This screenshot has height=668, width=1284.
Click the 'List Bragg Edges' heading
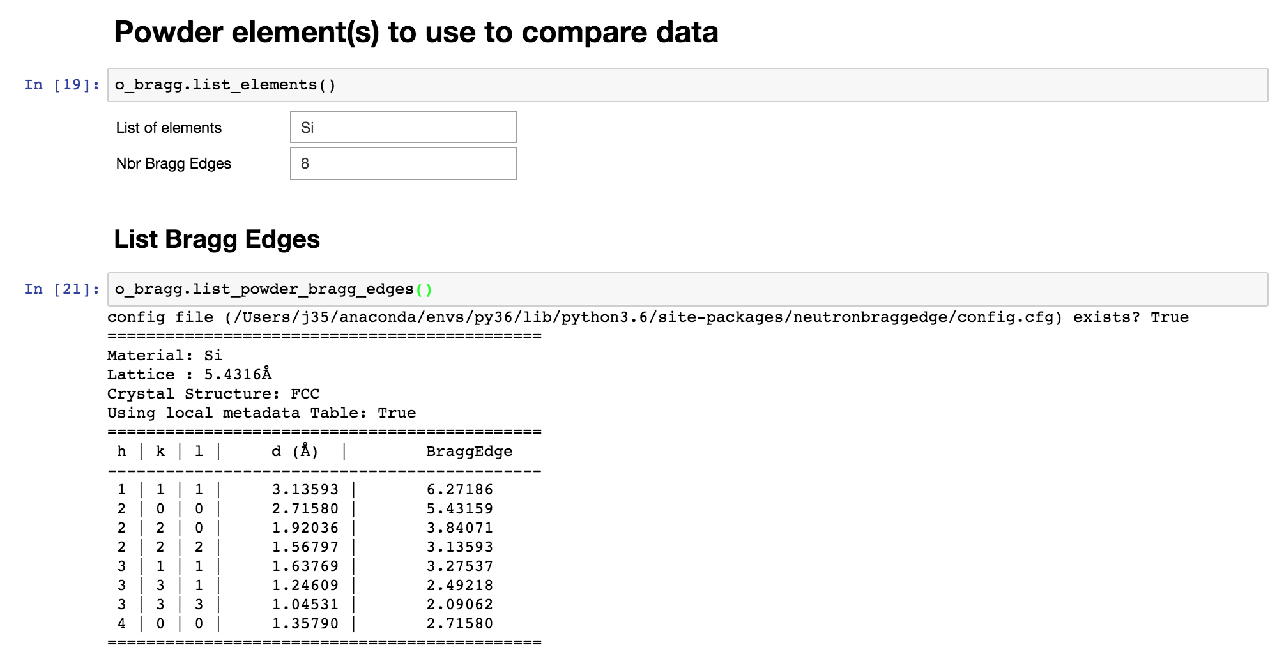coord(217,239)
